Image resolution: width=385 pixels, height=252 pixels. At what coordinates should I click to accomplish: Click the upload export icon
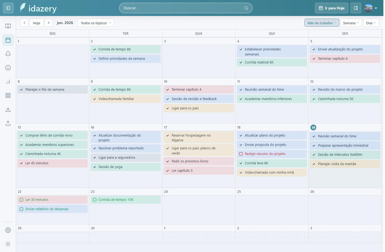8,123
